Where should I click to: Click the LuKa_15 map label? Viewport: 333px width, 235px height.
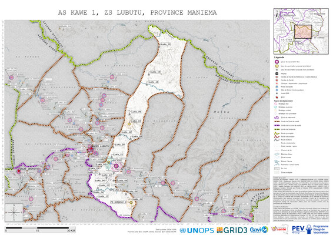point(165,44)
